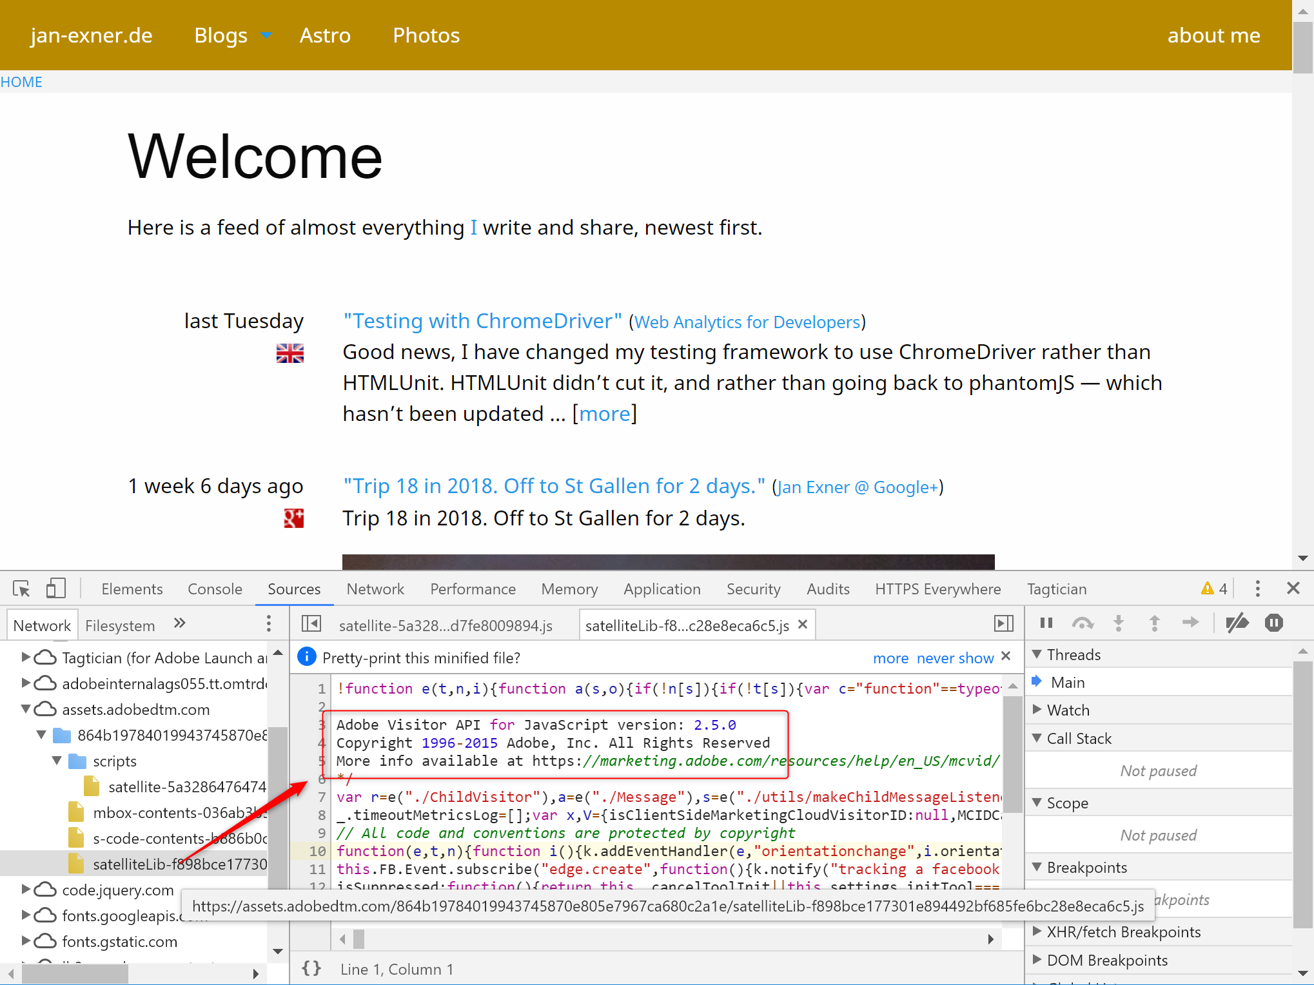Toggle deactivate breakpoints icon
The width and height of the screenshot is (1314, 985).
(1237, 623)
